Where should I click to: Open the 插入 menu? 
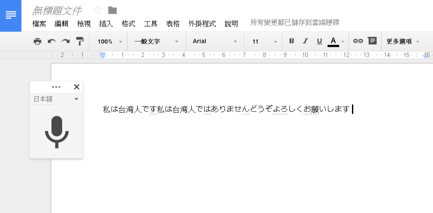(x=106, y=24)
